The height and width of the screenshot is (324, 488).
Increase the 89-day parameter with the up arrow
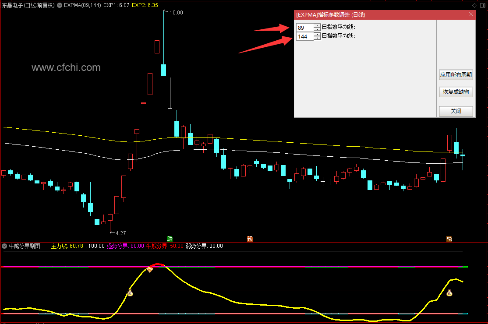tap(317, 25)
